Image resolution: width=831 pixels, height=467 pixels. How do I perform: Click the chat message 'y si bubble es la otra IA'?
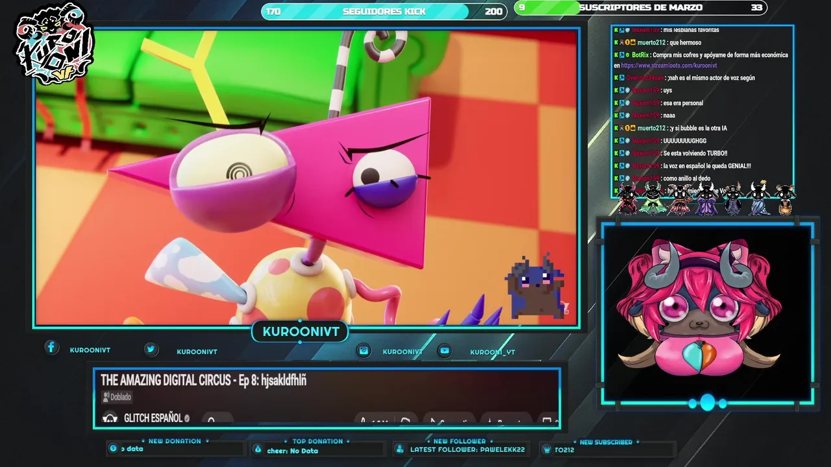pos(699,128)
